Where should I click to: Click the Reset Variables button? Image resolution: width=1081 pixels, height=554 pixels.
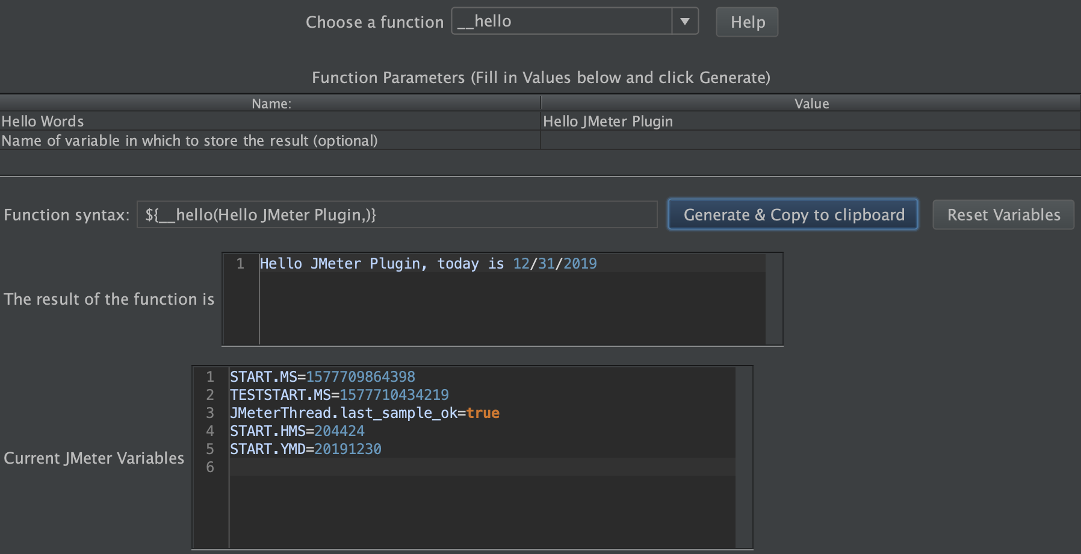(x=1003, y=214)
